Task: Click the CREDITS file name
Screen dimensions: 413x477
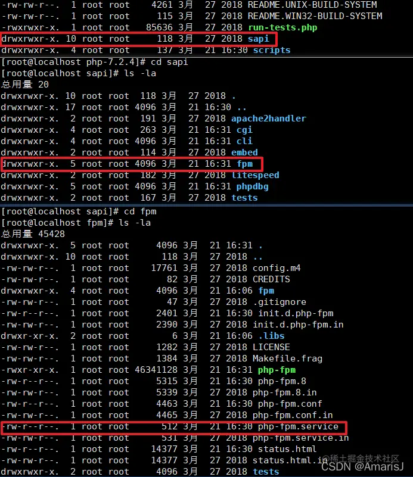Action: 272,279
